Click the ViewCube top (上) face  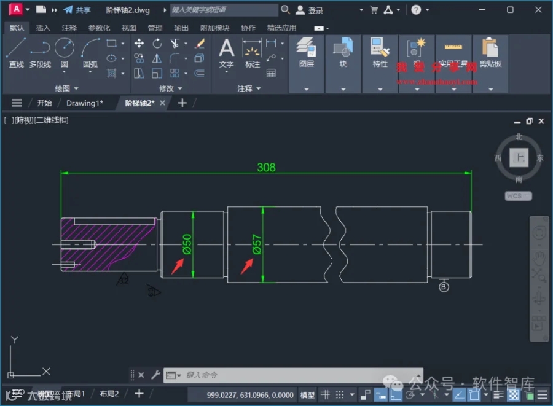click(519, 157)
